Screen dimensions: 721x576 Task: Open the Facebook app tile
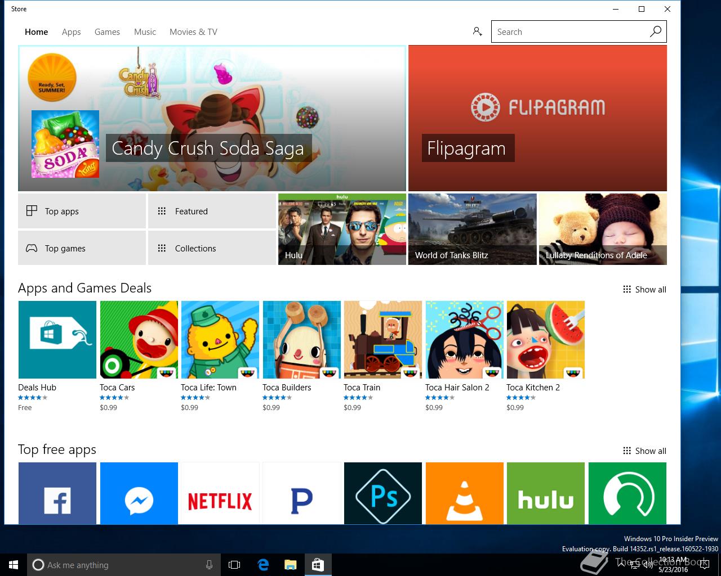pos(57,493)
